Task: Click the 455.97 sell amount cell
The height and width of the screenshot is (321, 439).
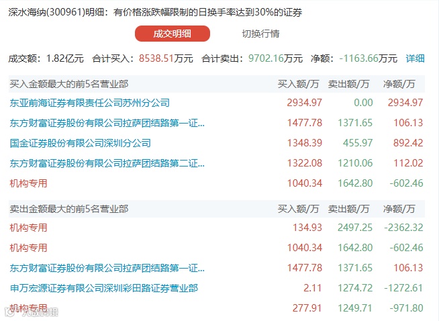Action: [358, 143]
